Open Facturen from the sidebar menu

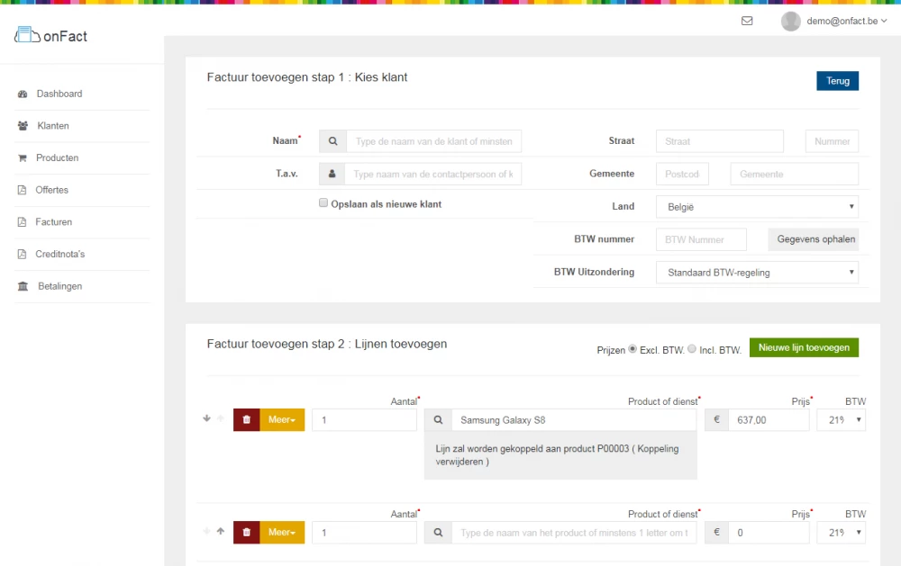[x=53, y=222]
